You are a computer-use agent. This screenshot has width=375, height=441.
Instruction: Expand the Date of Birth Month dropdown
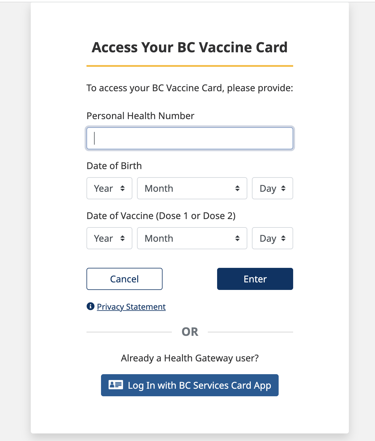coord(192,188)
